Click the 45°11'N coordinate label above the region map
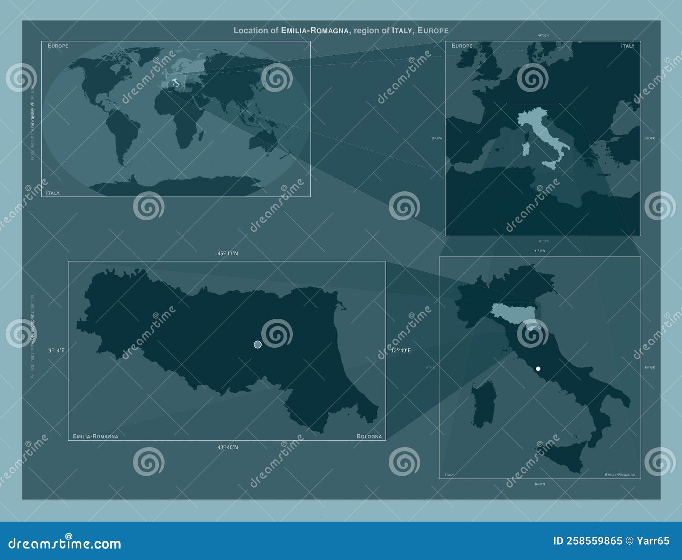 (229, 252)
